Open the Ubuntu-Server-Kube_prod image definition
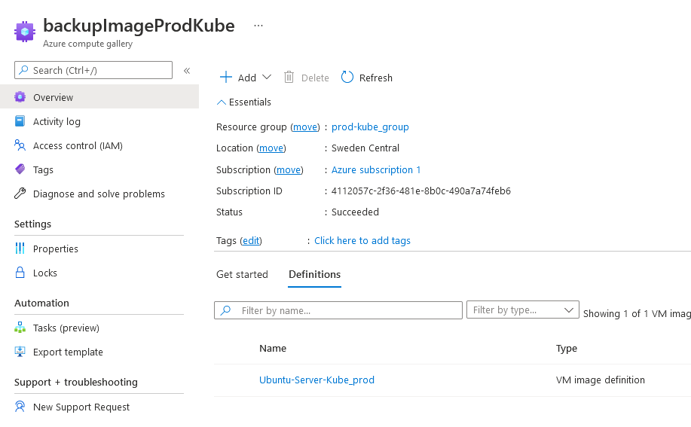691x427 pixels. click(316, 380)
